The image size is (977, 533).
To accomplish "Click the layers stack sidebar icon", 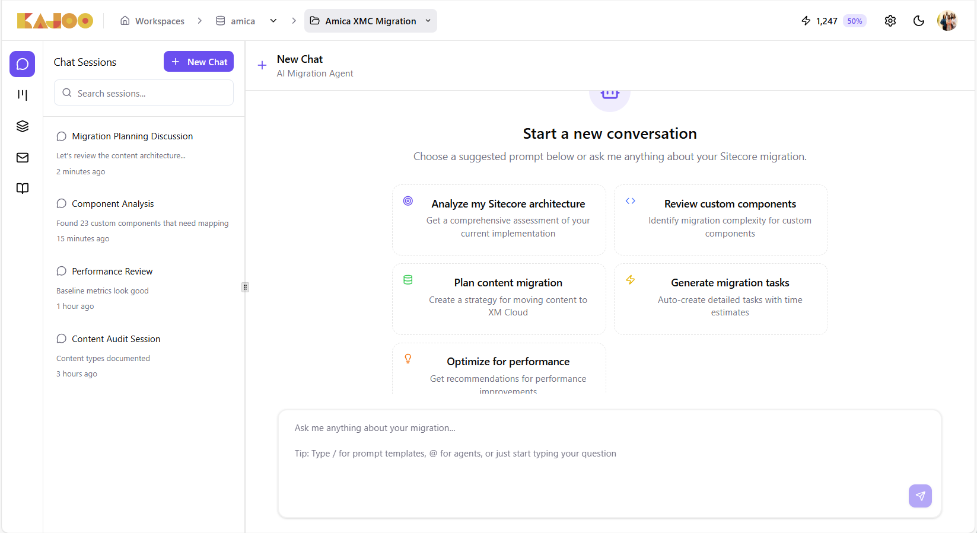I will point(23,126).
